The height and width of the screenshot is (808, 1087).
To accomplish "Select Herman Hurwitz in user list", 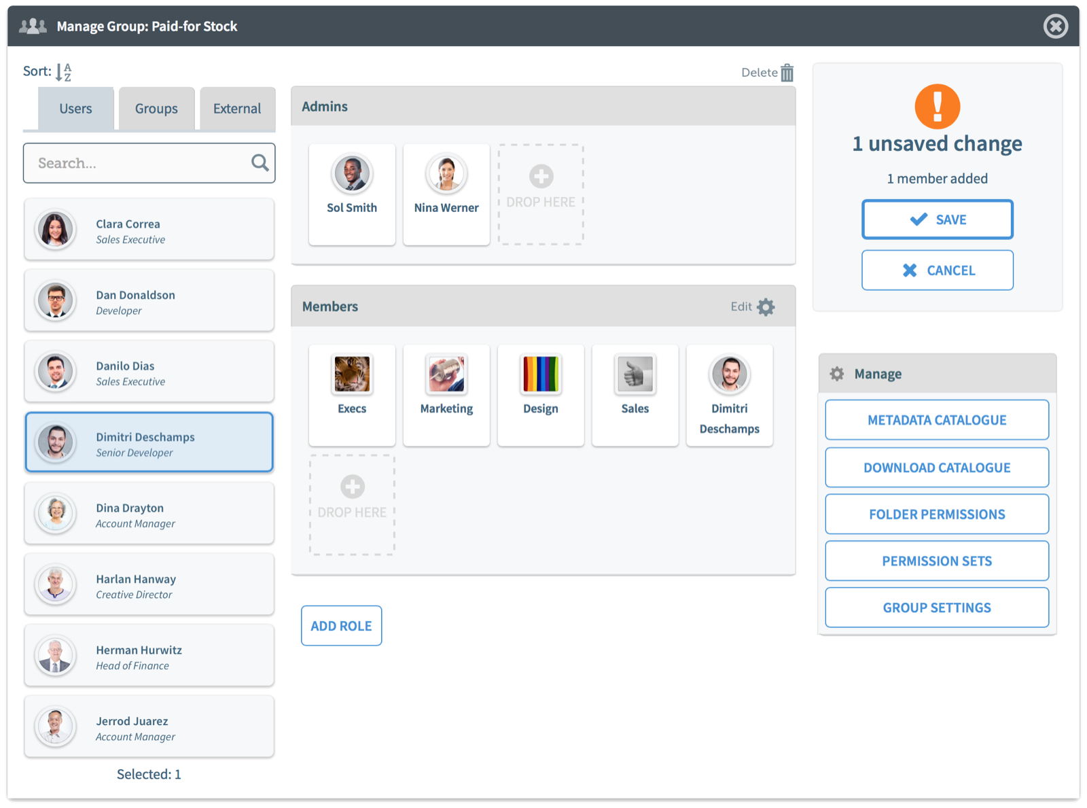I will [149, 655].
